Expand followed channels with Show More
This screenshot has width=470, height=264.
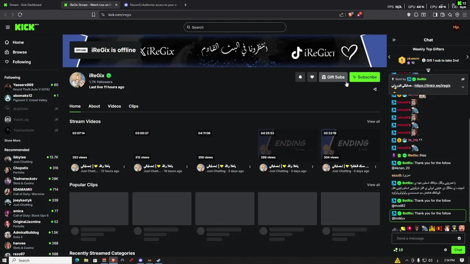(12, 140)
